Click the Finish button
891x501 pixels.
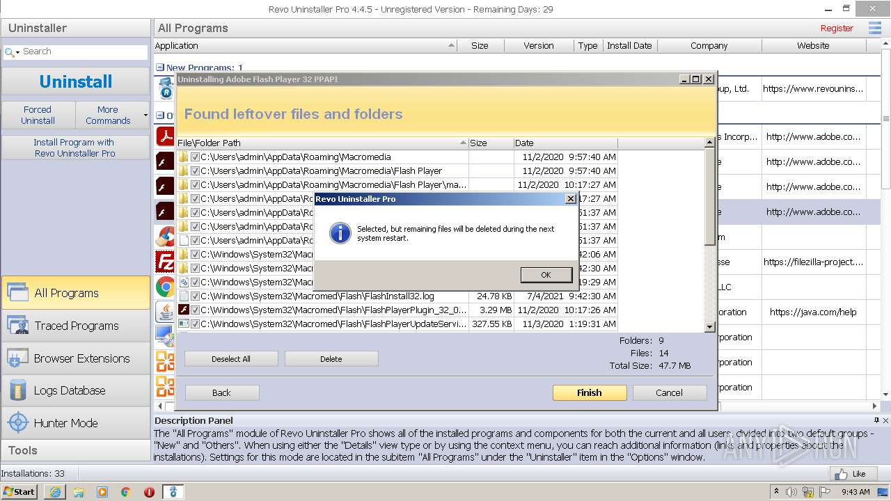click(x=589, y=392)
